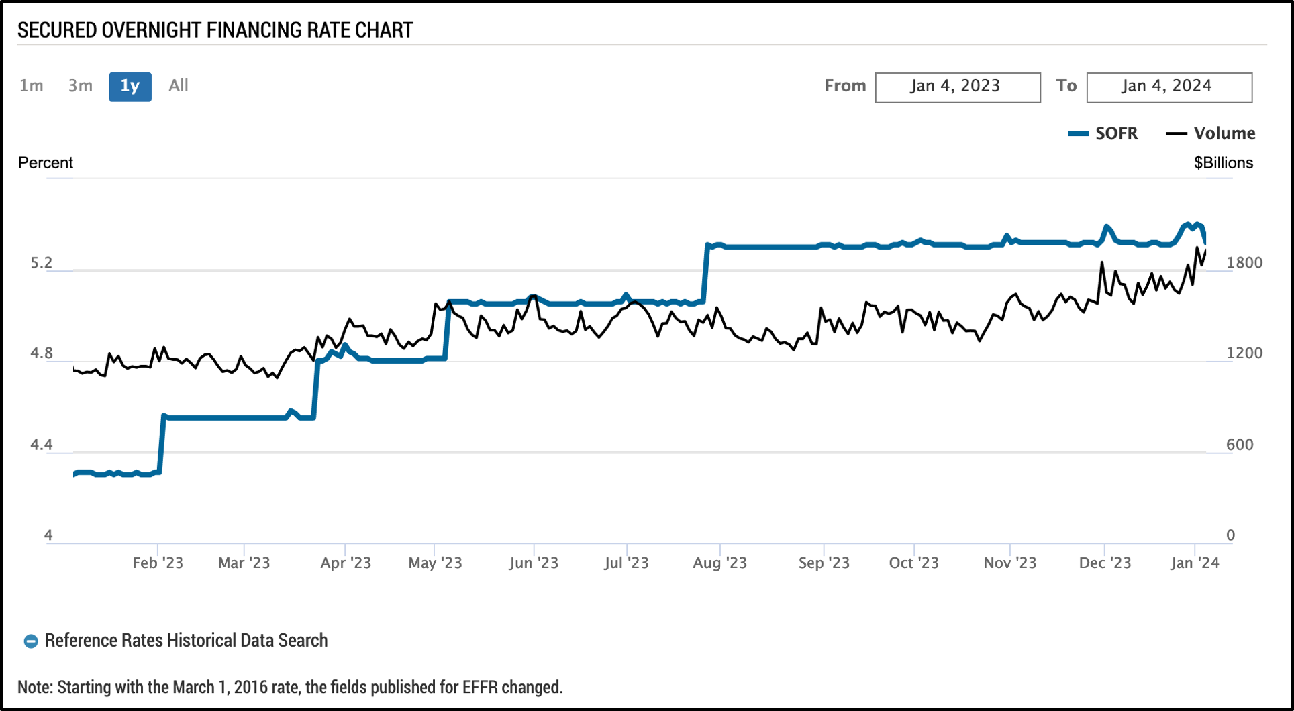Click the Feb '23 axis label
1294x711 pixels.
[x=158, y=563]
